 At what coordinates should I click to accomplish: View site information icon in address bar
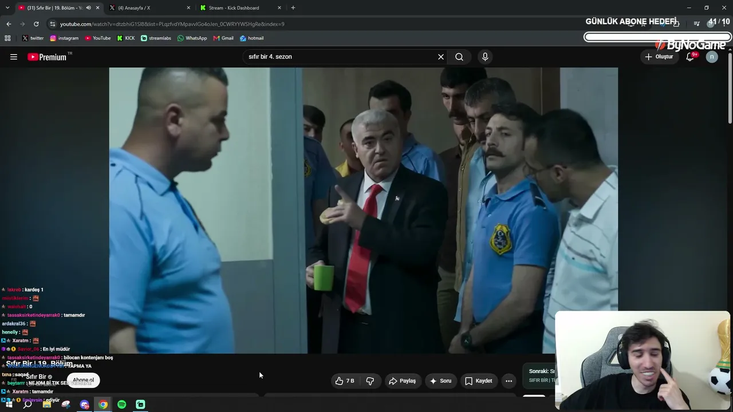(52, 24)
